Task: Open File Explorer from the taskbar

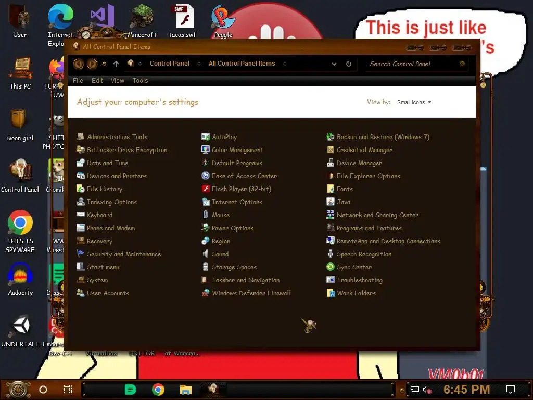Action: click(186, 390)
